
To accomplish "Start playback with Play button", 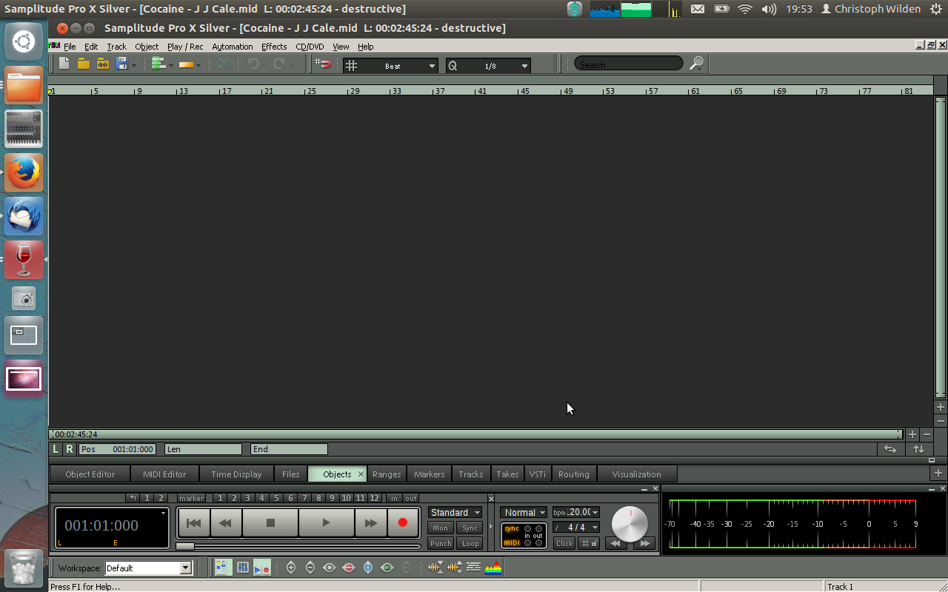I will 326,522.
